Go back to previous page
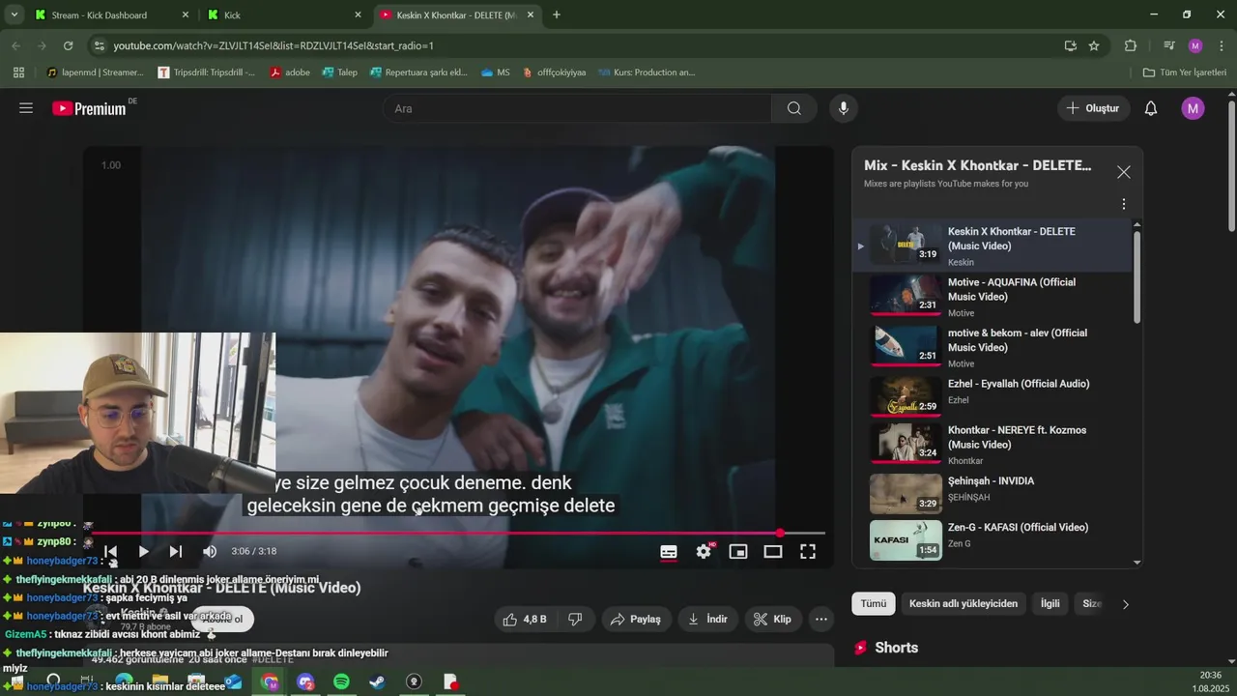This screenshot has width=1237, height=696. coord(15,45)
